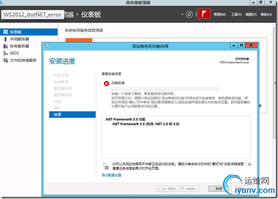Click the 安装进度 heading

point(62,61)
